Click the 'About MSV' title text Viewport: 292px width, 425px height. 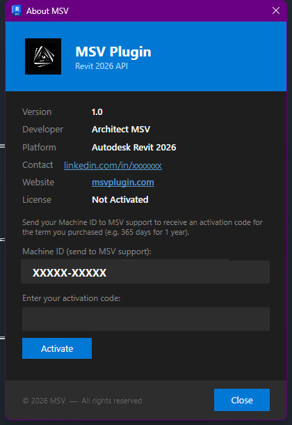[x=47, y=11]
